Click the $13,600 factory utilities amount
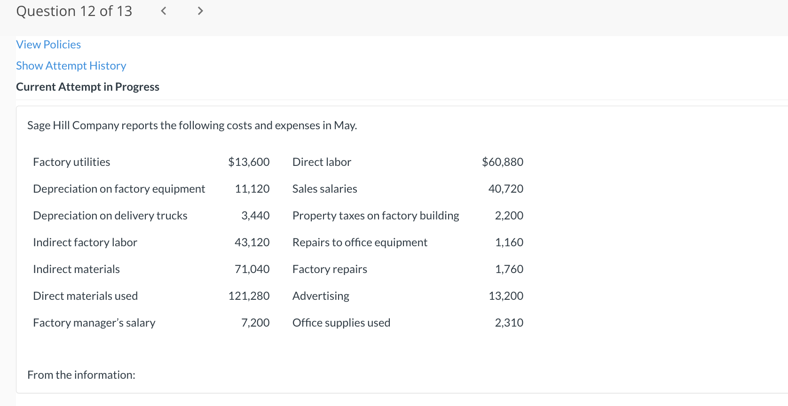Viewport: 788px width, 406px height. click(x=249, y=162)
